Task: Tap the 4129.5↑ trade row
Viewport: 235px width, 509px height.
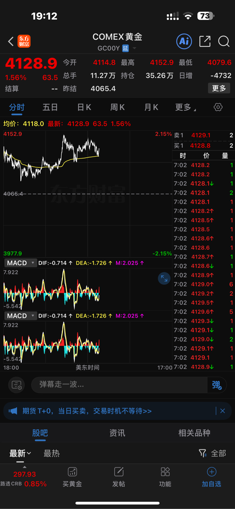Action: [x=203, y=303]
